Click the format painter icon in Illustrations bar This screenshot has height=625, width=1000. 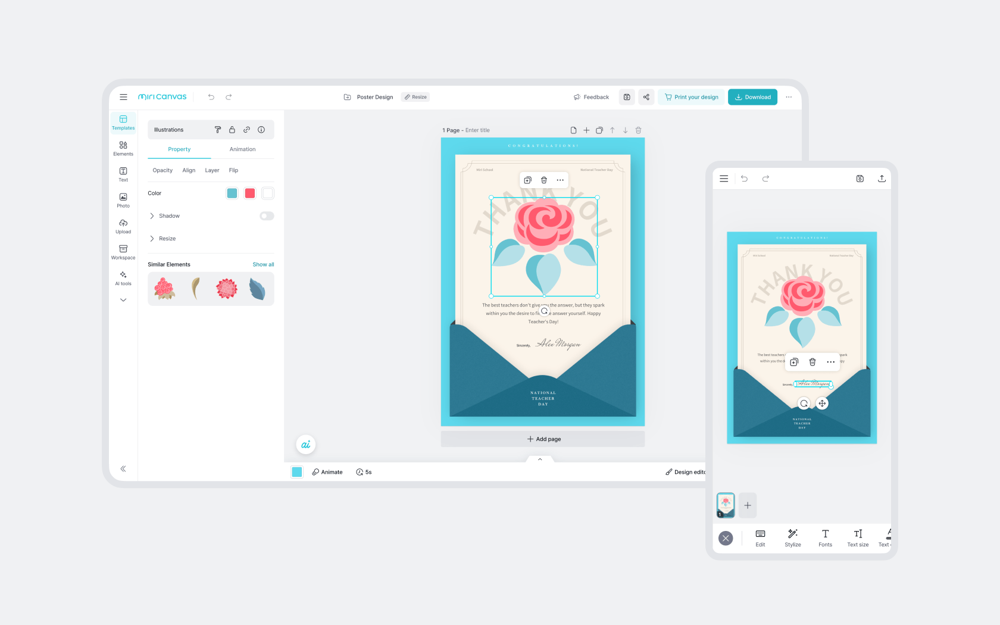tap(218, 130)
